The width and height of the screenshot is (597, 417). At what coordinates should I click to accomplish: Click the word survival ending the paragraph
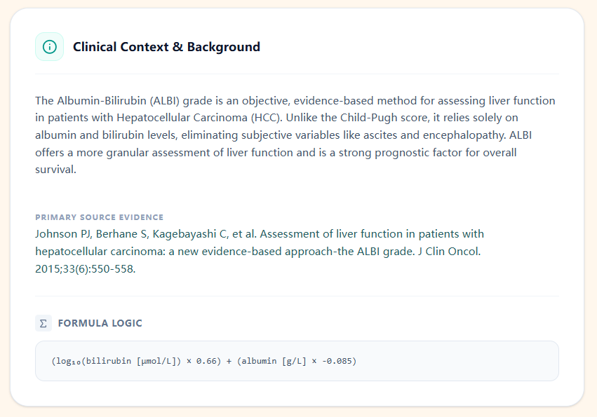tap(55, 169)
